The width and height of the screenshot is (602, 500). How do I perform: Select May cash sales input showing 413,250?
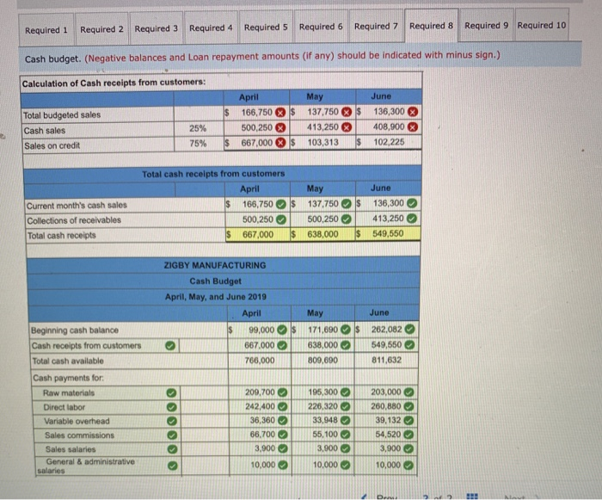coord(322,127)
